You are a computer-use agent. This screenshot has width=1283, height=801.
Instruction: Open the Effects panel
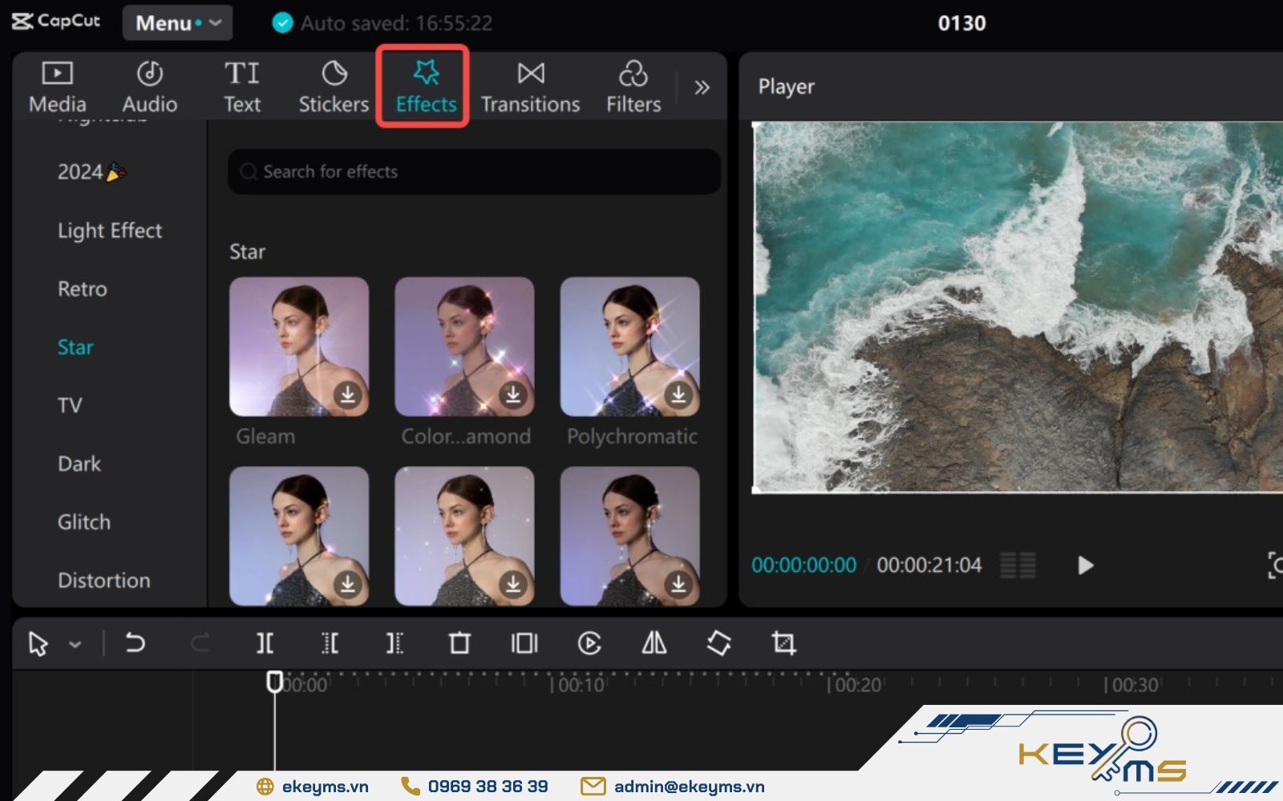[423, 87]
